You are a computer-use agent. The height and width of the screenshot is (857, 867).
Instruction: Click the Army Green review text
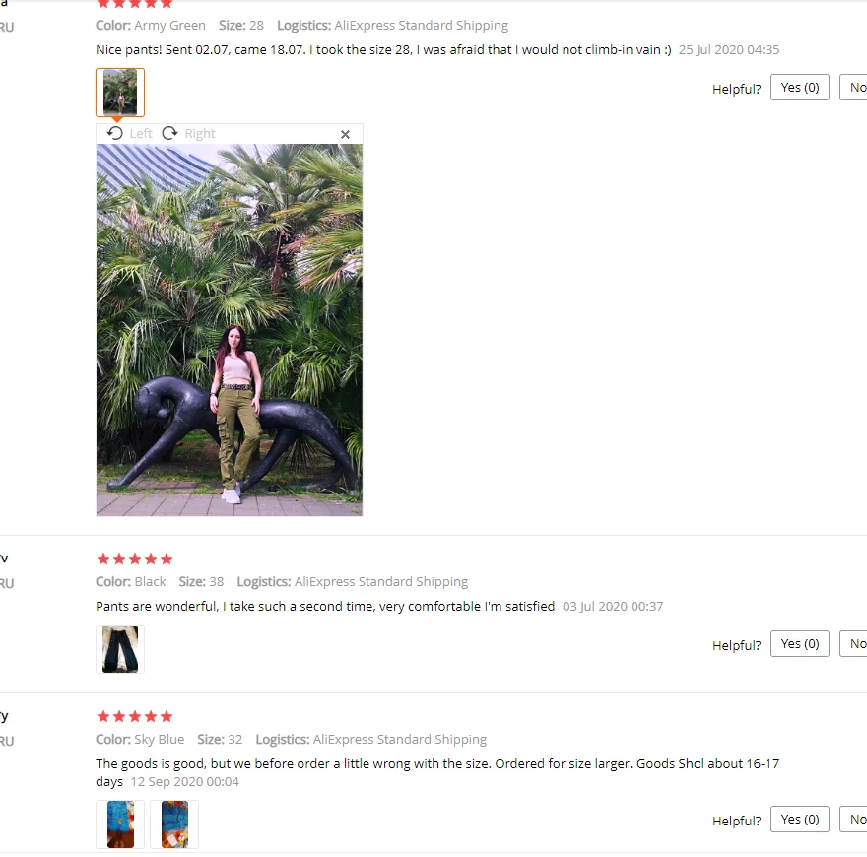point(383,50)
